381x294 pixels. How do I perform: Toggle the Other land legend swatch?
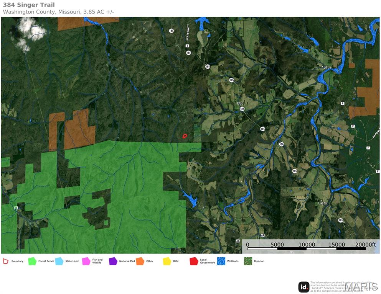(141, 261)
